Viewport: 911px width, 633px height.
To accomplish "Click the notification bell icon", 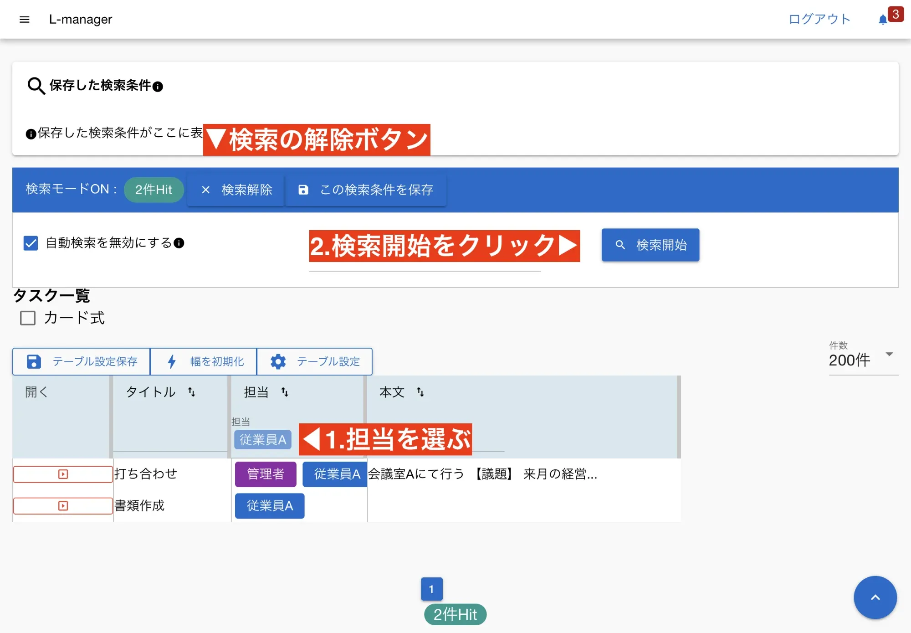I will click(x=883, y=20).
